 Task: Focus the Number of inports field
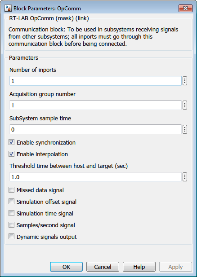pos(95,81)
